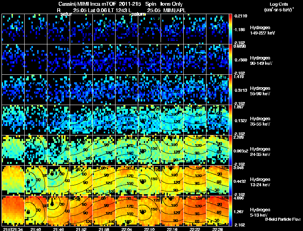Click the 'Hydrogen 24-35 keV' row label

(x=260, y=152)
